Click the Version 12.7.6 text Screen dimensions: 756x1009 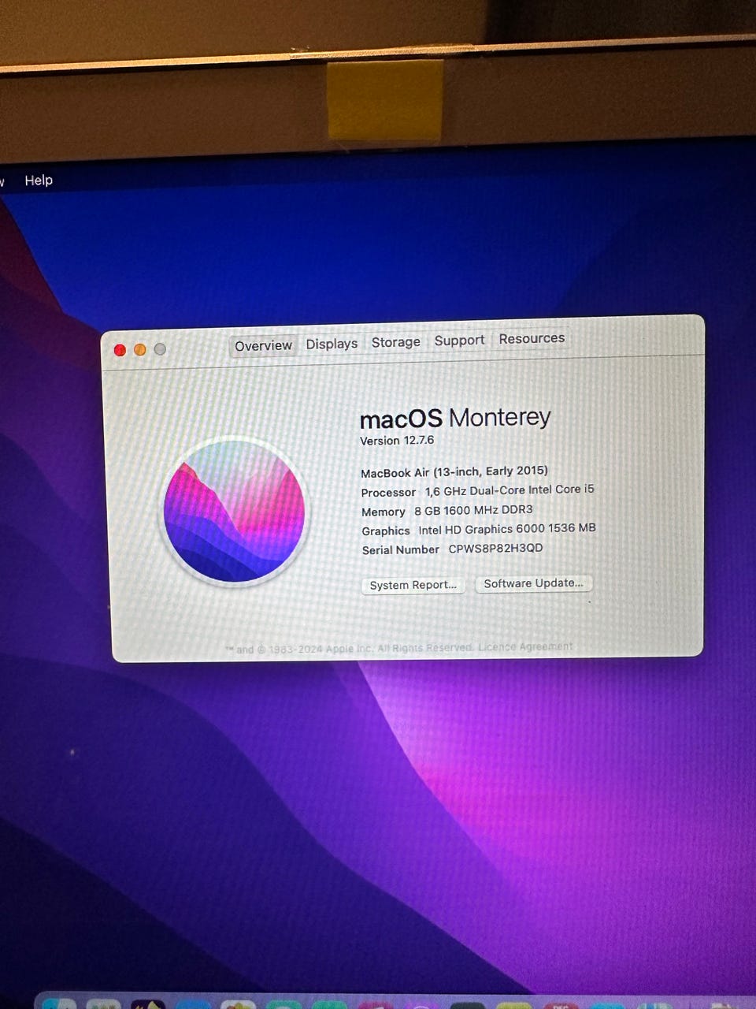click(x=397, y=441)
